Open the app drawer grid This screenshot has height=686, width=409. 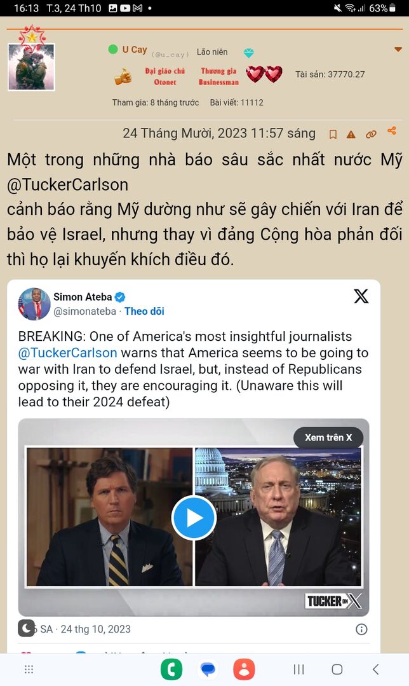[x=29, y=669]
